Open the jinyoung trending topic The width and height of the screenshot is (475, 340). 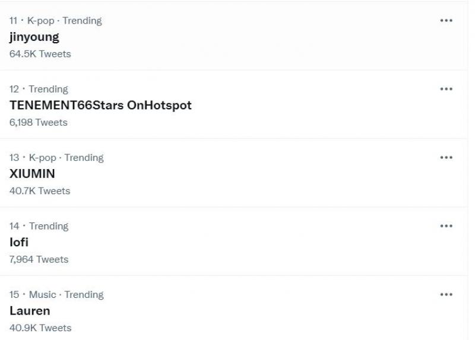coord(34,37)
